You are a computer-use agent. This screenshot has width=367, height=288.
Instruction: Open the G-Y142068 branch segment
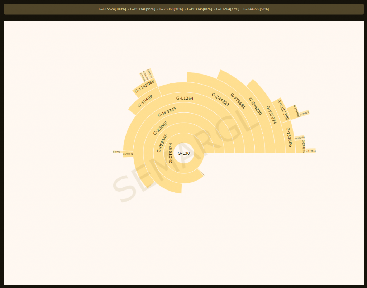144,86
